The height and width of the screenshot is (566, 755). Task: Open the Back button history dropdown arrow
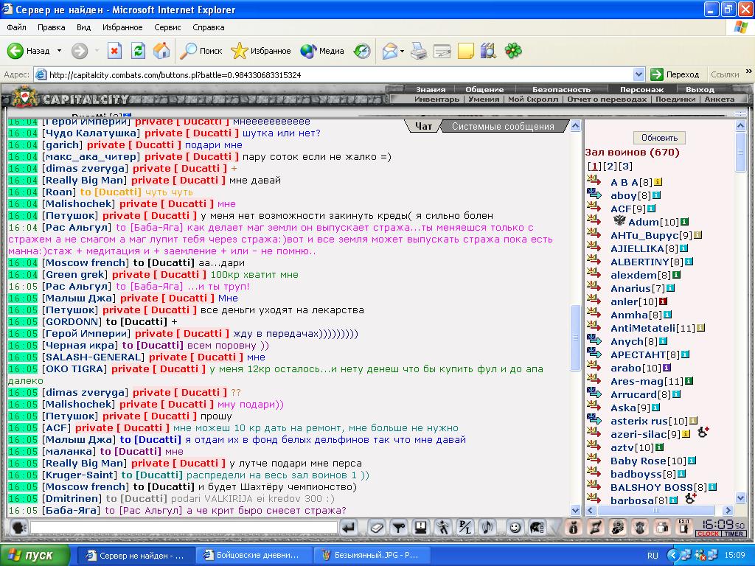[x=59, y=51]
